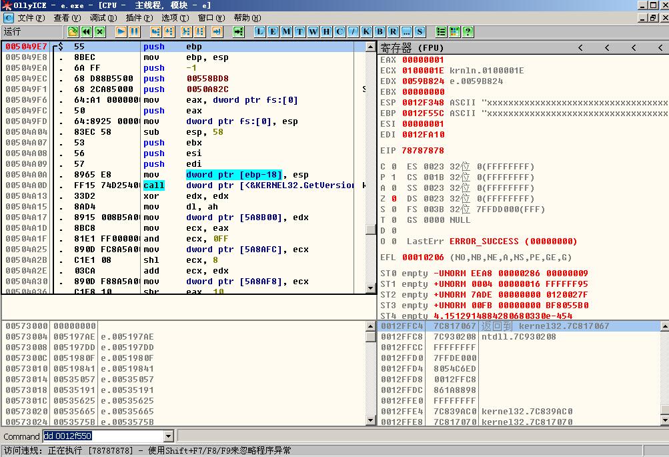This screenshot has width=669, height=457.
Task: Open the 插件(P) plugins menu
Action: click(139, 18)
